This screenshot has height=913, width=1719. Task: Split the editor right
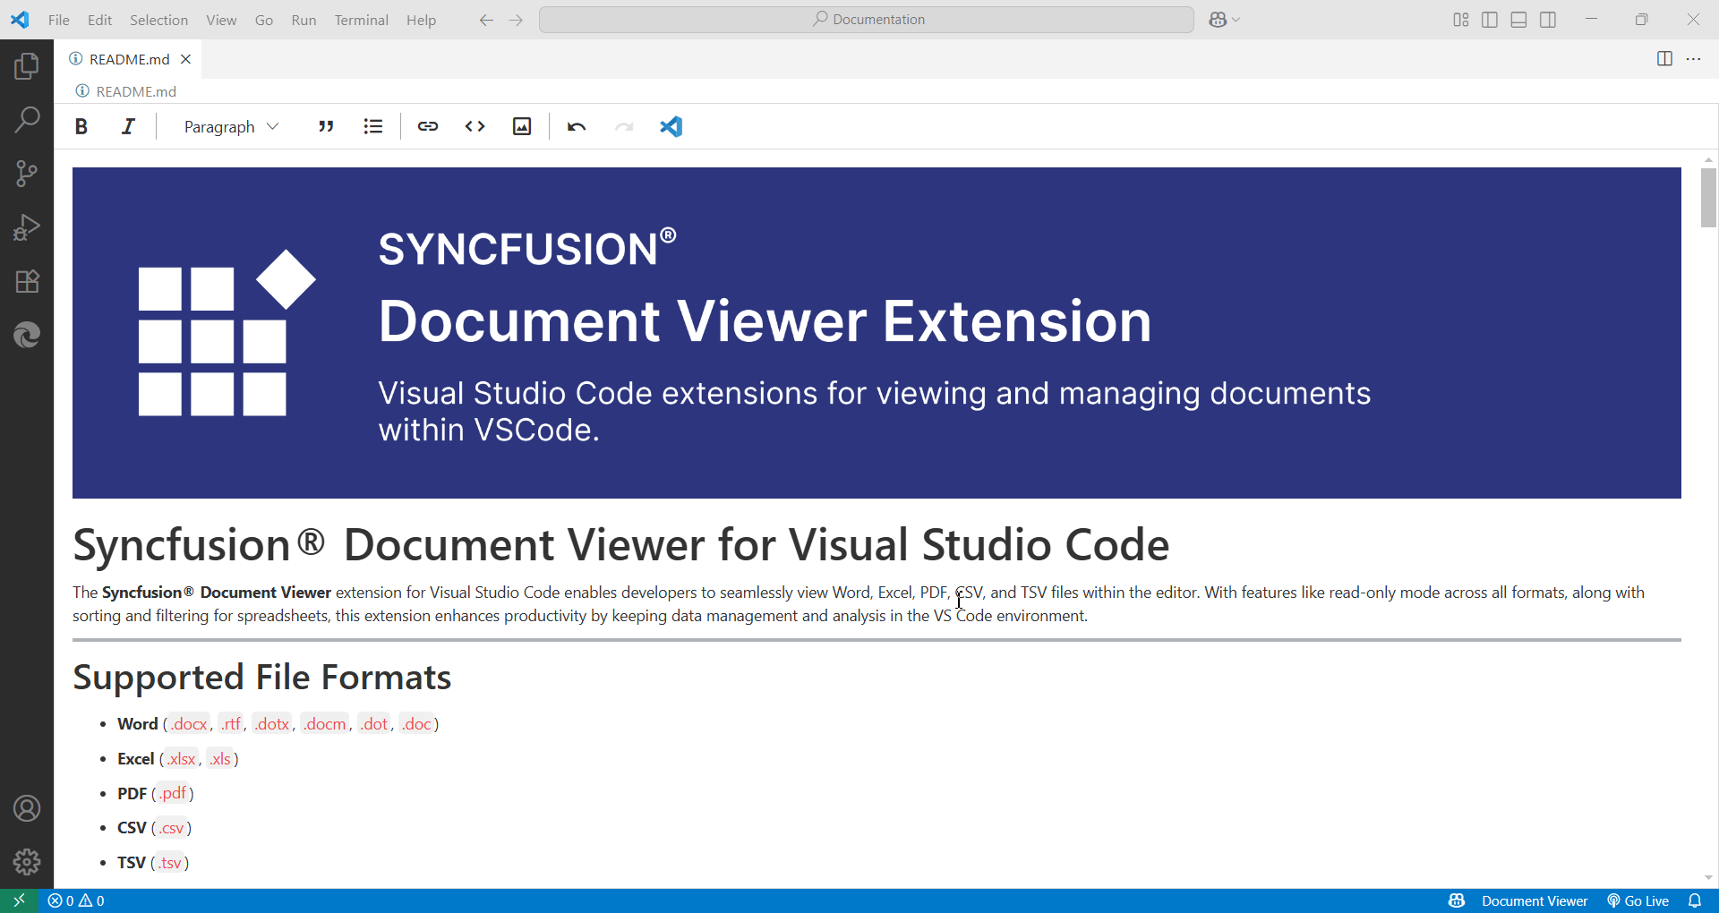[1664, 58]
